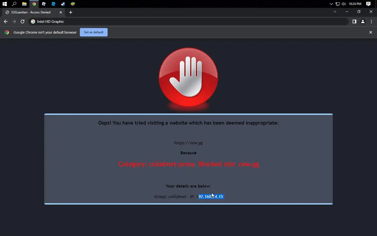Click the red Category: collabnet-proxy text
The height and width of the screenshot is (236, 377).
click(157, 164)
